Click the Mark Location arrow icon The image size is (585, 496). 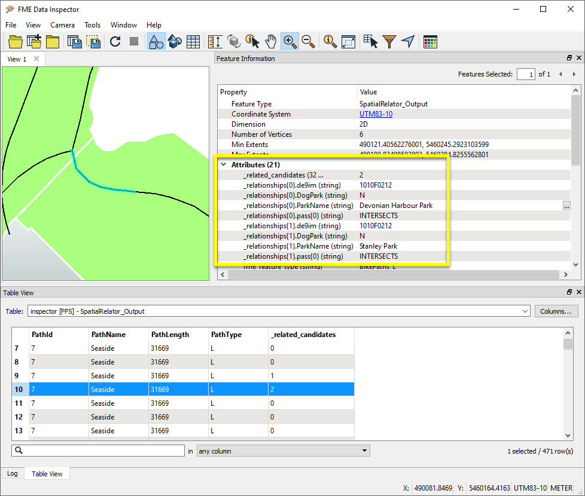408,41
